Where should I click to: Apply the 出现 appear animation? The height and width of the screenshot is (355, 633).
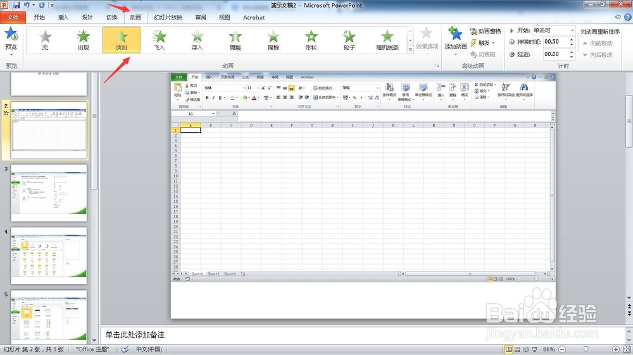(83, 40)
